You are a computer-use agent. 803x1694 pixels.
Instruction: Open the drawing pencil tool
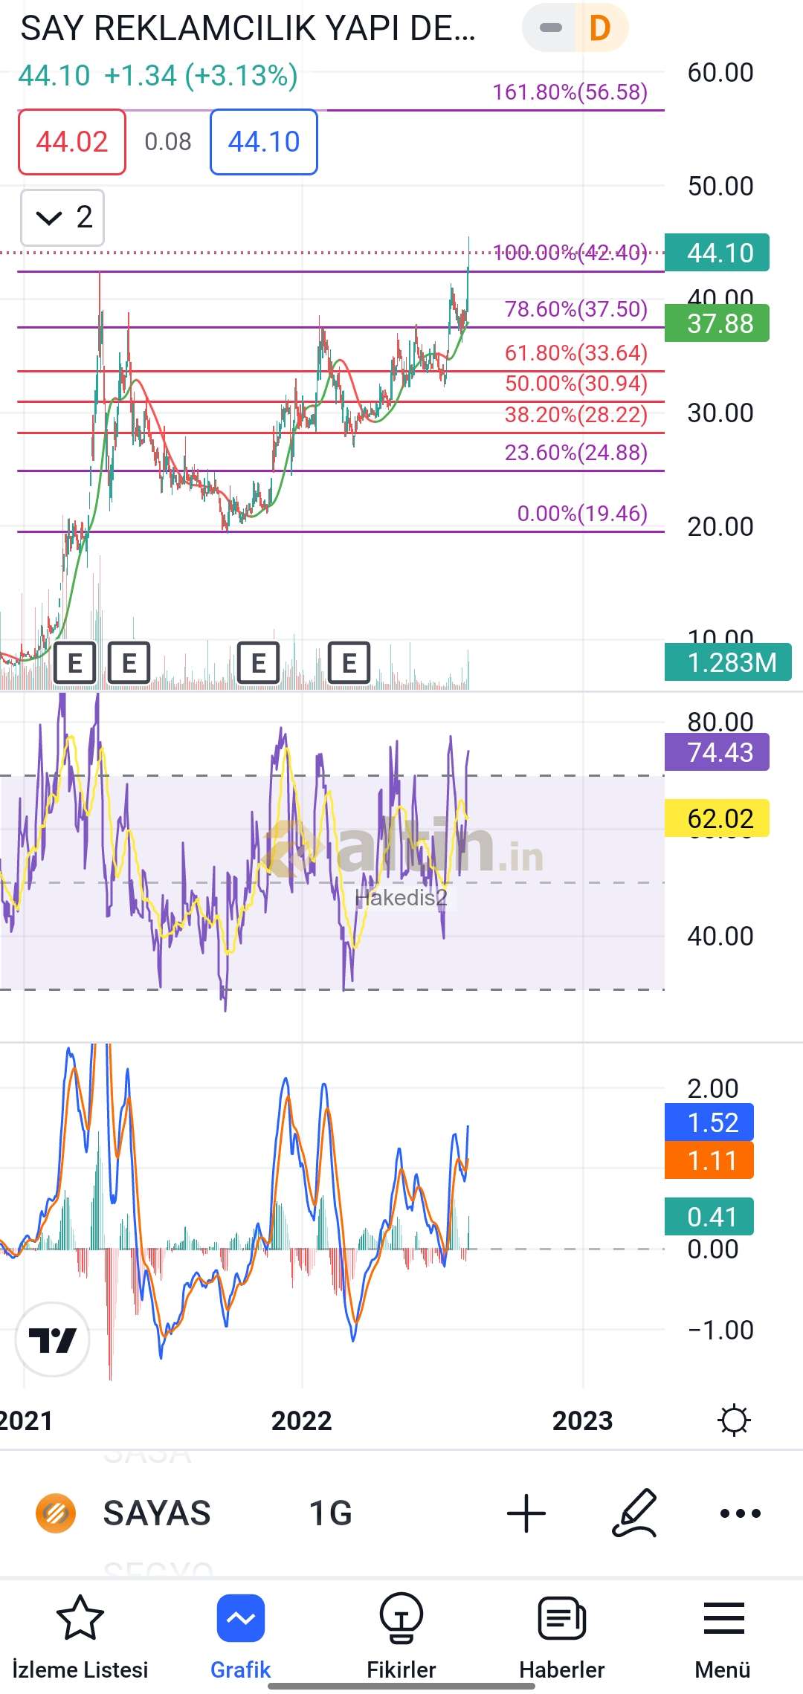point(635,1513)
